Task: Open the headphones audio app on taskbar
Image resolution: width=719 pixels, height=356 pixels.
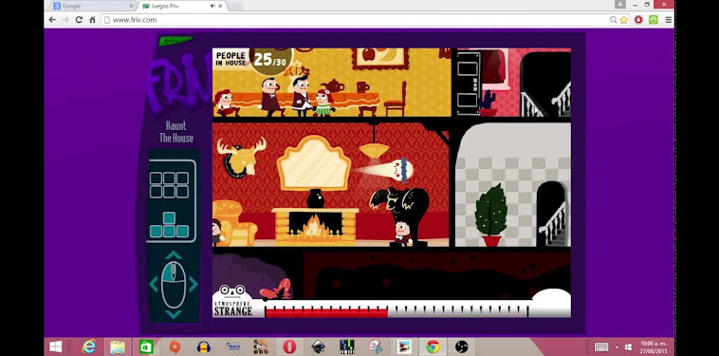Action: click(x=204, y=347)
